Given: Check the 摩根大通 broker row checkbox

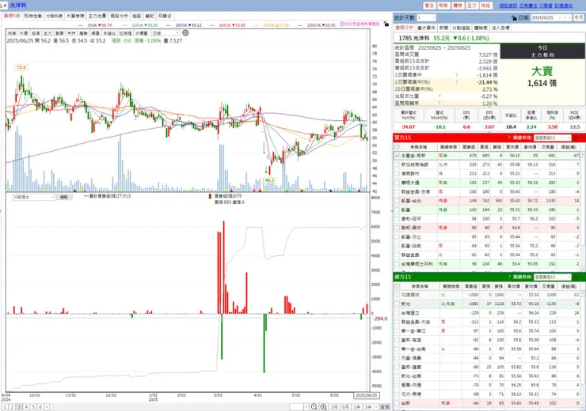Looking at the screenshot, I should [397, 183].
